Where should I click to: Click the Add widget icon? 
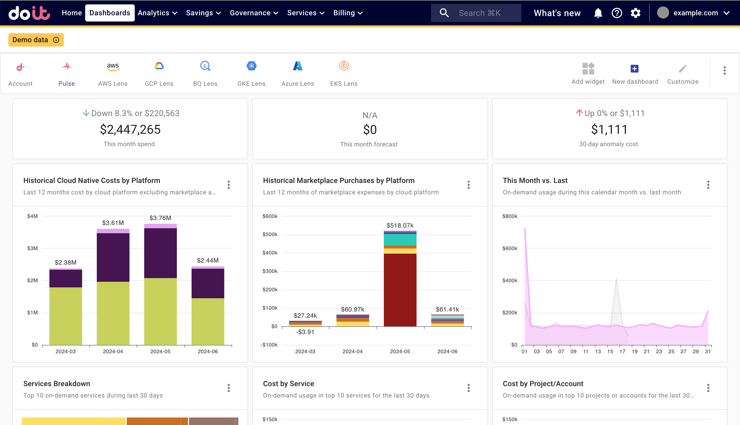click(589, 68)
